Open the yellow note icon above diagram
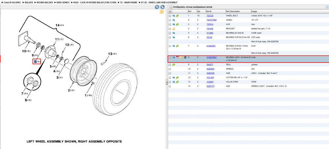This screenshot has width=329, height=149. 162,11
